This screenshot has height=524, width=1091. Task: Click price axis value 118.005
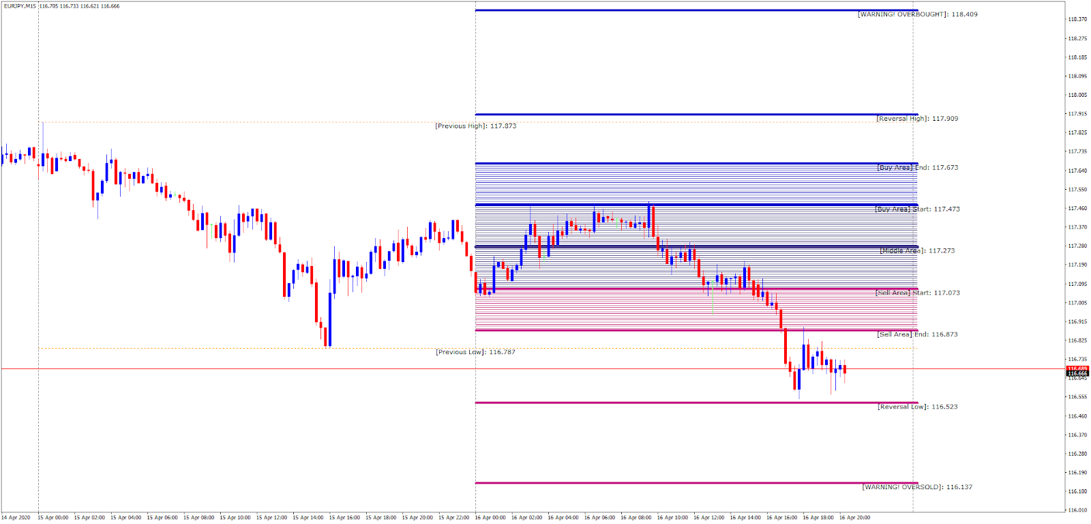tap(1077, 96)
